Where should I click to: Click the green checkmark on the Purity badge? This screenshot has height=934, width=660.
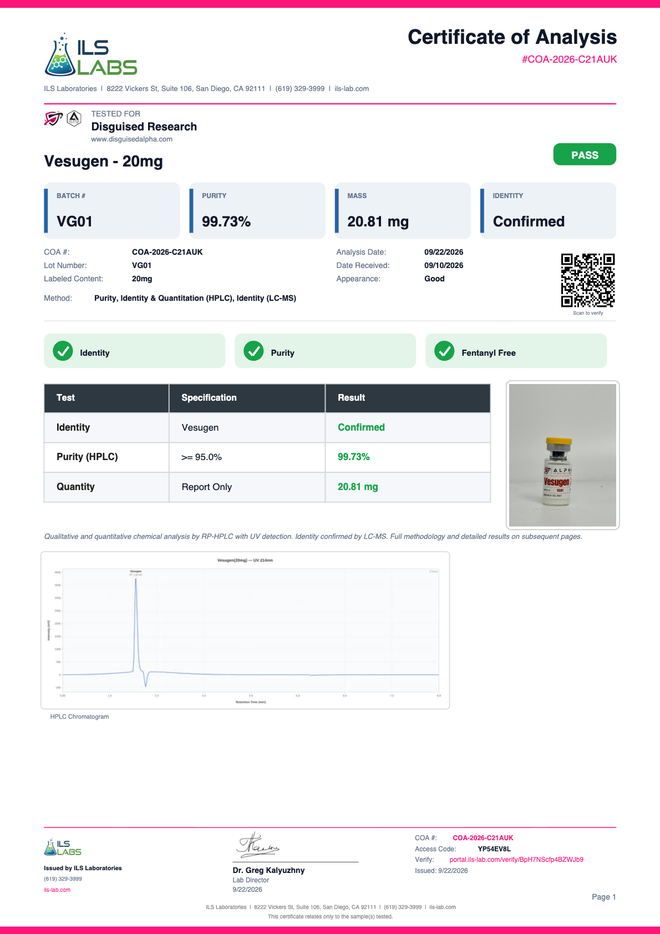[253, 351]
